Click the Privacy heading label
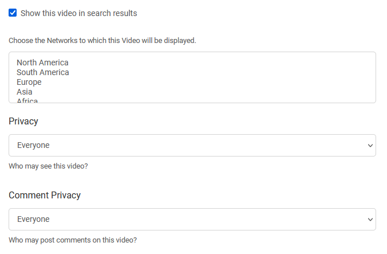 (x=23, y=122)
